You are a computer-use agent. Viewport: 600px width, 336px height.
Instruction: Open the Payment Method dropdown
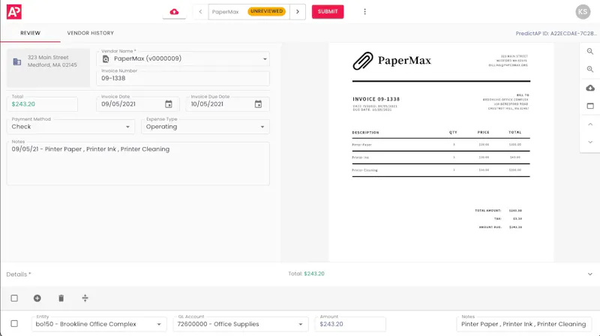127,127
